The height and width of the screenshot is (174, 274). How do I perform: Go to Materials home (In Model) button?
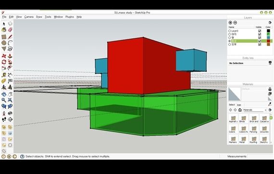click(240, 110)
